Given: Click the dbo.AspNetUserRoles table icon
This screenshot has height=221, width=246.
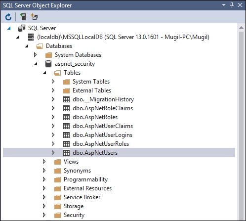Looking at the screenshot, I should pos(66,144).
